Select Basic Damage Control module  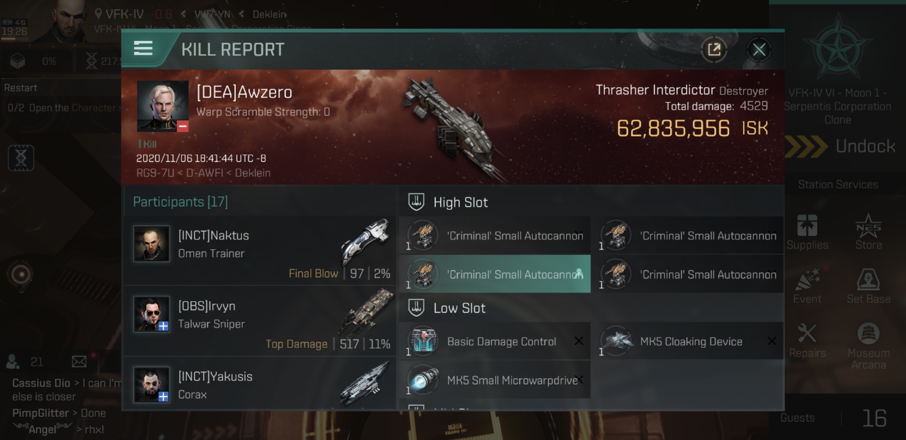tap(495, 341)
